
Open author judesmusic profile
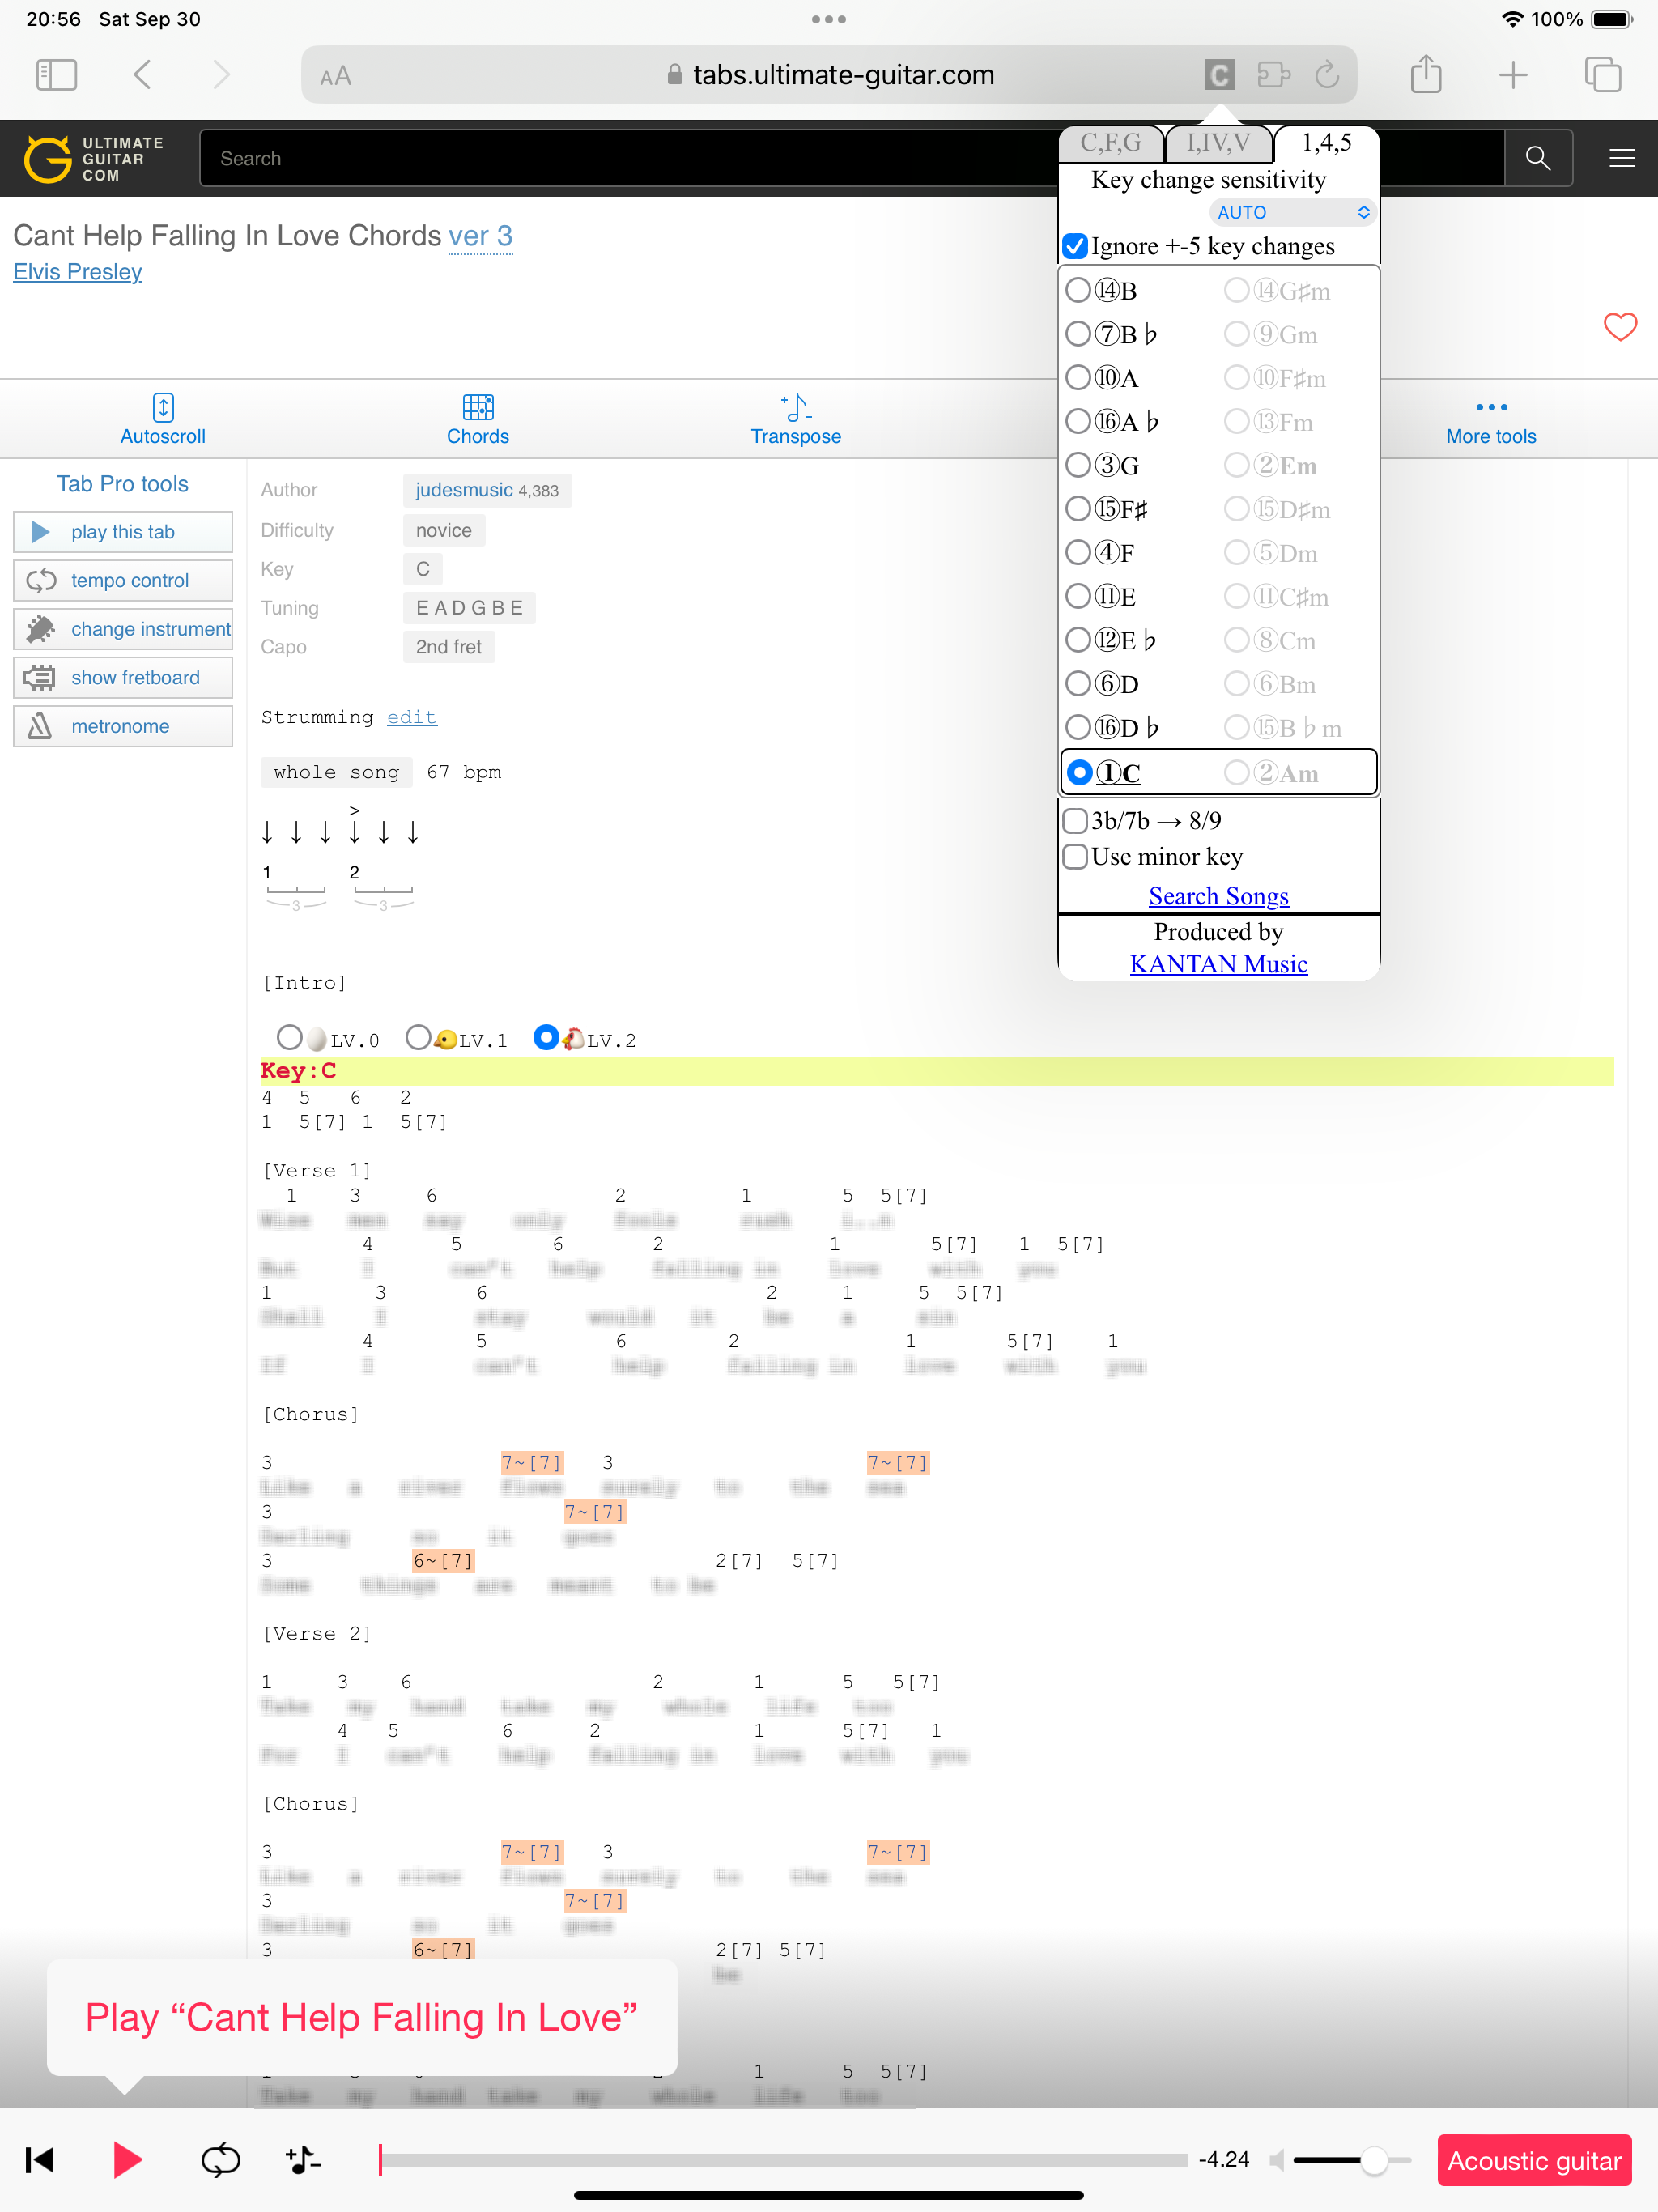click(x=463, y=490)
